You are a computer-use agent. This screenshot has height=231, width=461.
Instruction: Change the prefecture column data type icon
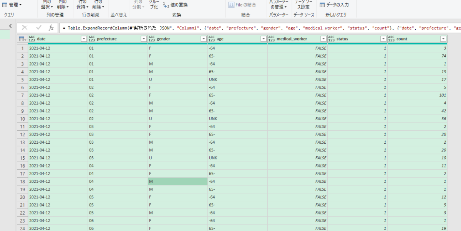(x=91, y=39)
